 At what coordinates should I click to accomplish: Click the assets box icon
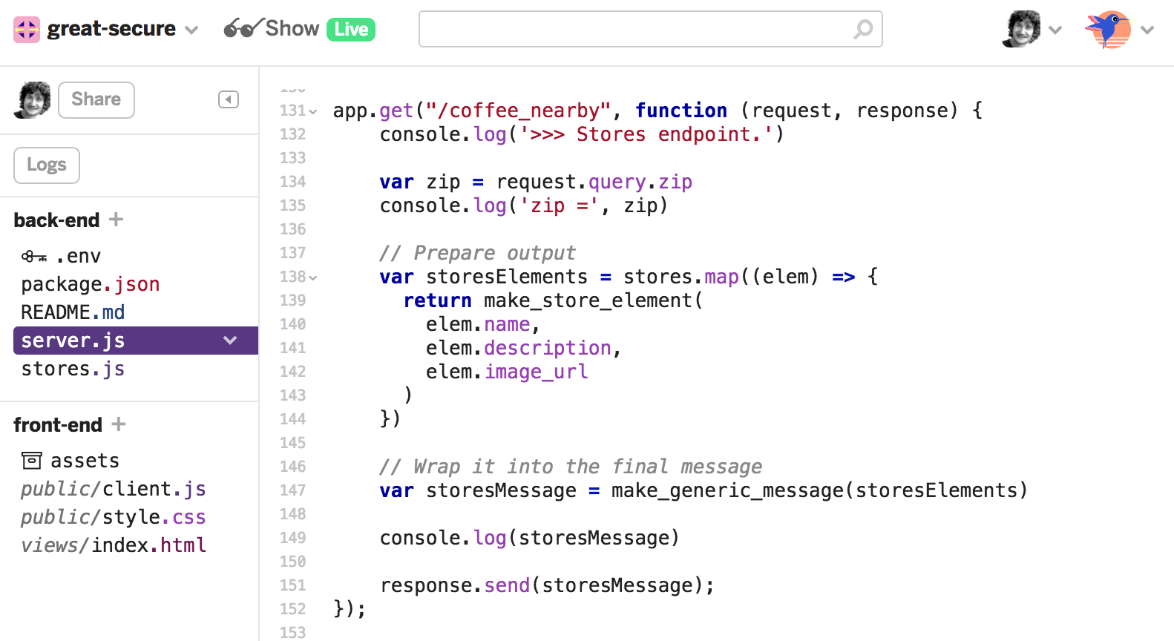(32, 461)
